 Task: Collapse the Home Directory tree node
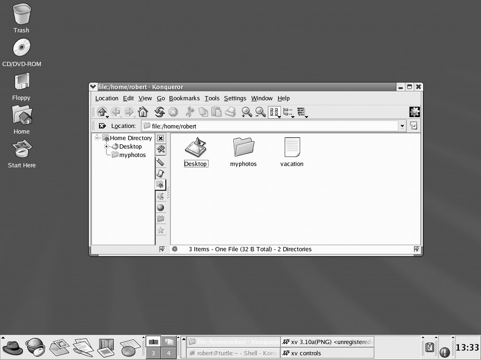98,138
